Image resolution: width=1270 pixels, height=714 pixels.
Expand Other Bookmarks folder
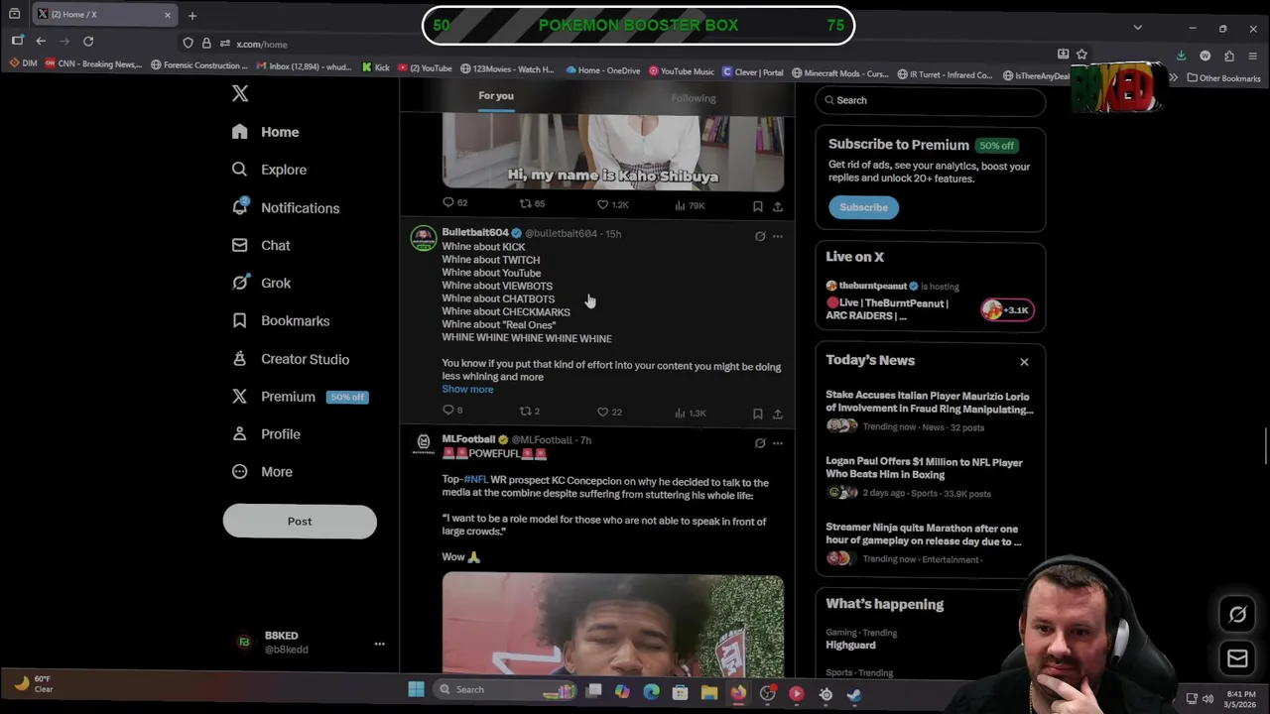pyautogui.click(x=1226, y=78)
